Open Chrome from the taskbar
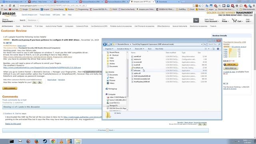This screenshot has height=144, width=256. coord(53,141)
